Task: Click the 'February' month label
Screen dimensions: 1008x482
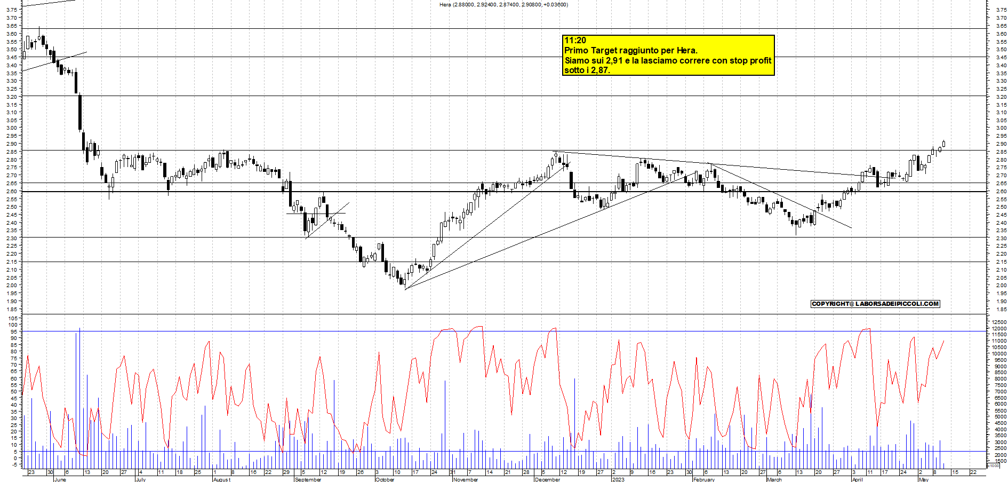Action: click(x=704, y=479)
